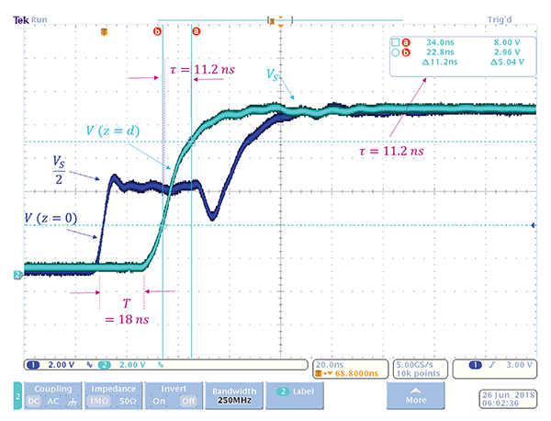The width and height of the screenshot is (551, 421).
Task: Click cursor a marker at top of graticule
Action: click(195, 30)
